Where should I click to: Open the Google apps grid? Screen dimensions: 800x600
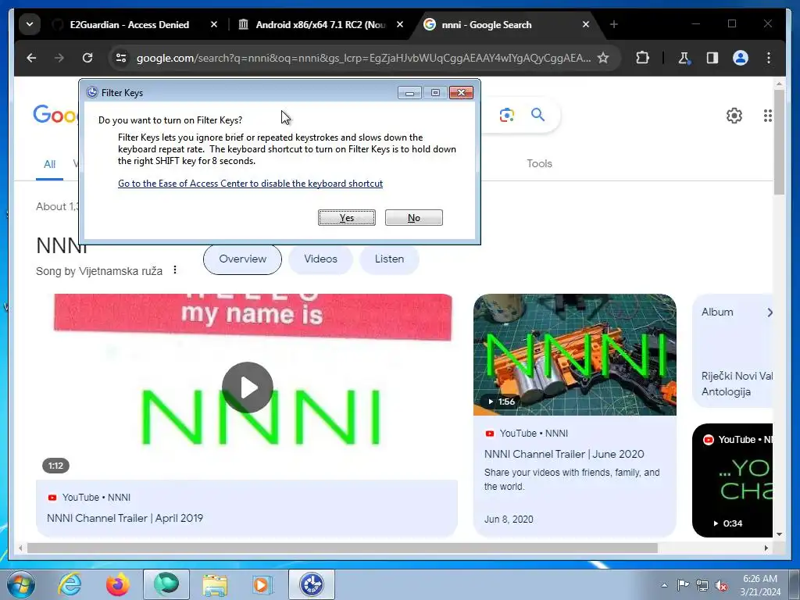pyautogui.click(x=767, y=116)
